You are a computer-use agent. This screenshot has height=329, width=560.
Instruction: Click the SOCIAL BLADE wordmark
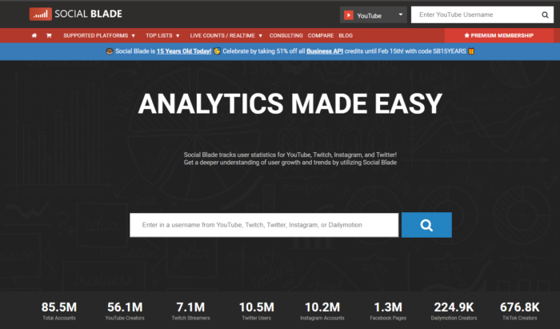[x=88, y=14]
